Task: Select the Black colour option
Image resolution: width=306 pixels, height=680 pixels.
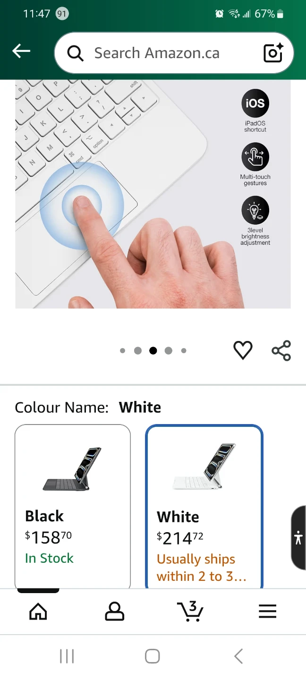Action: coord(73,506)
